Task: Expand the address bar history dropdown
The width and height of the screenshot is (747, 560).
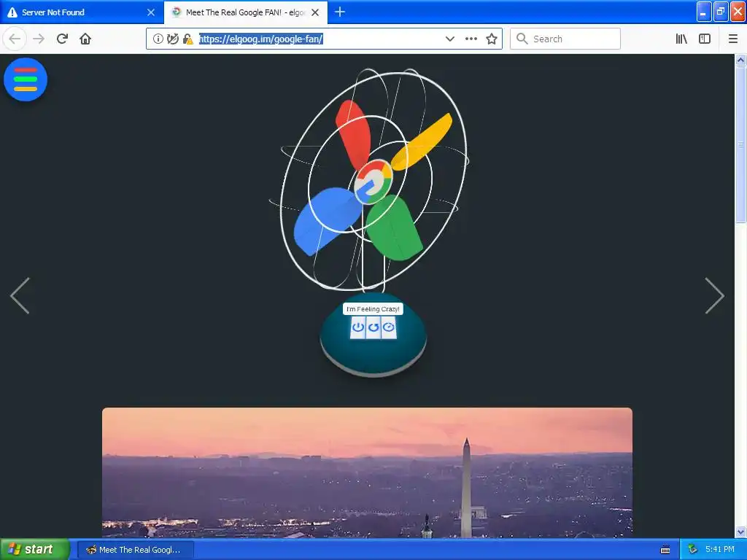Action: point(449,39)
